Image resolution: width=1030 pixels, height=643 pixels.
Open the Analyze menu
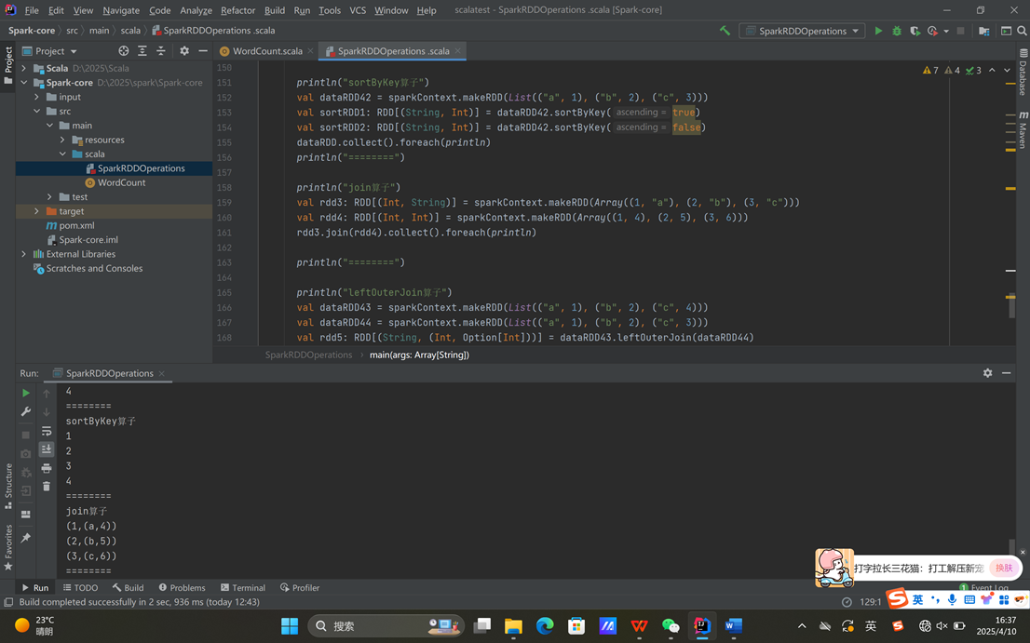point(196,10)
